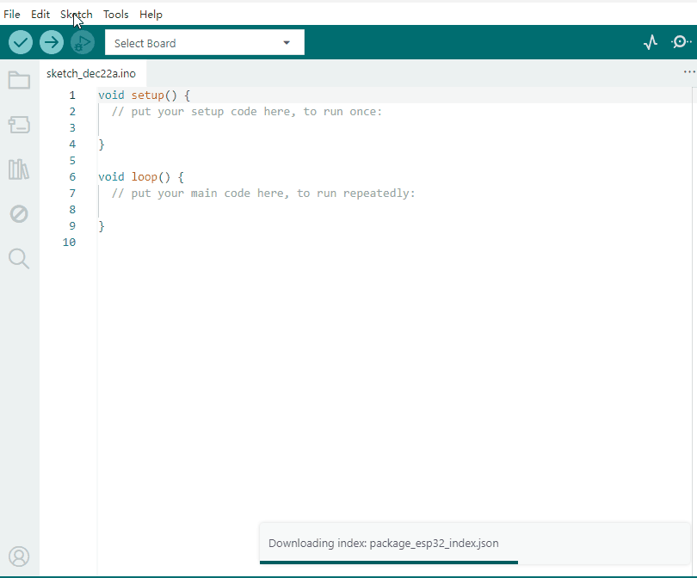Open the tab options ellipsis menu

pyautogui.click(x=689, y=72)
